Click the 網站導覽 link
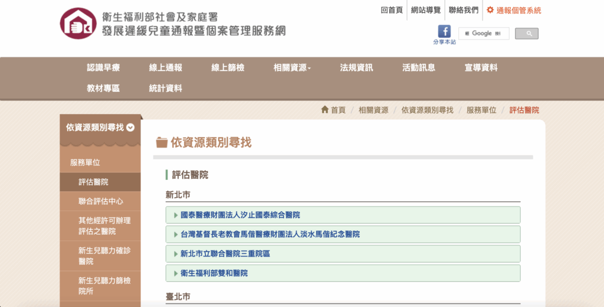 point(426,11)
